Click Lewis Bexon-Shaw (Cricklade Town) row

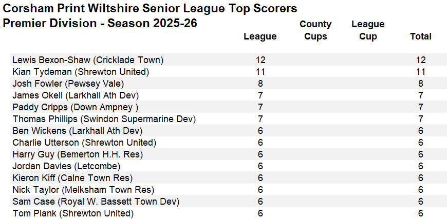[87, 60]
